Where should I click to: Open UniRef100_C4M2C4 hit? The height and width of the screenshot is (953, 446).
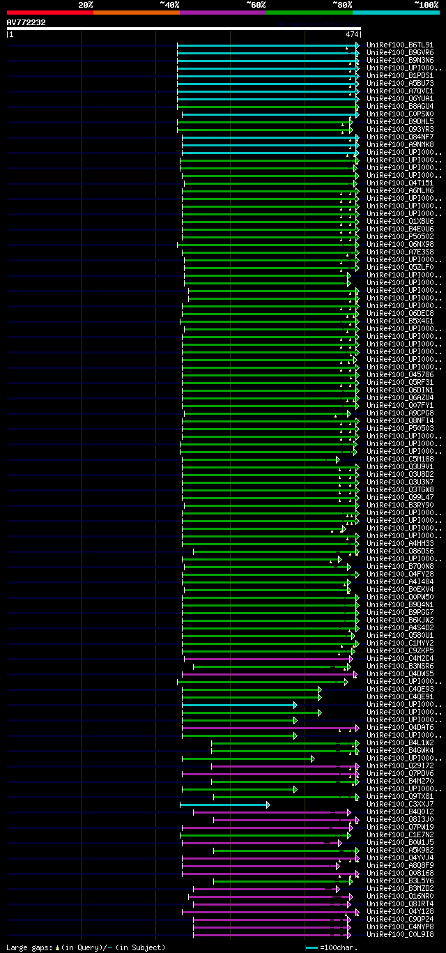pos(401,658)
